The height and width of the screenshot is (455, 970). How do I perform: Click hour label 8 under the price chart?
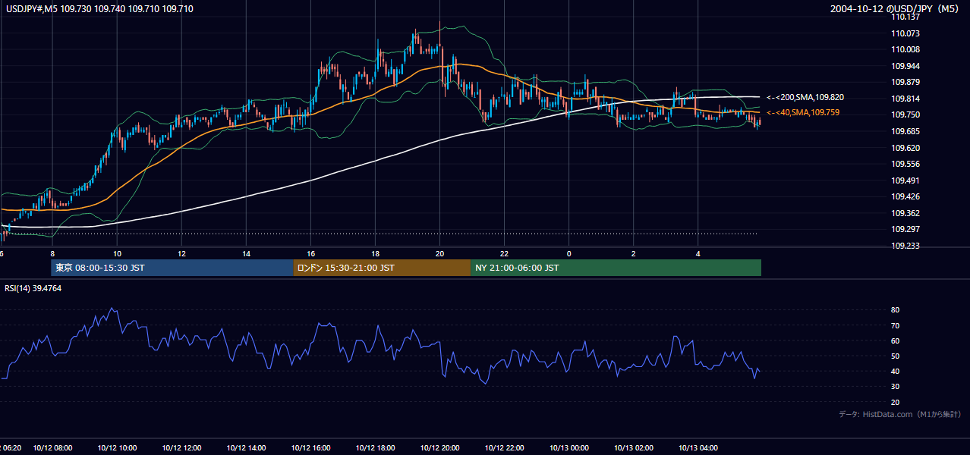[x=52, y=254]
